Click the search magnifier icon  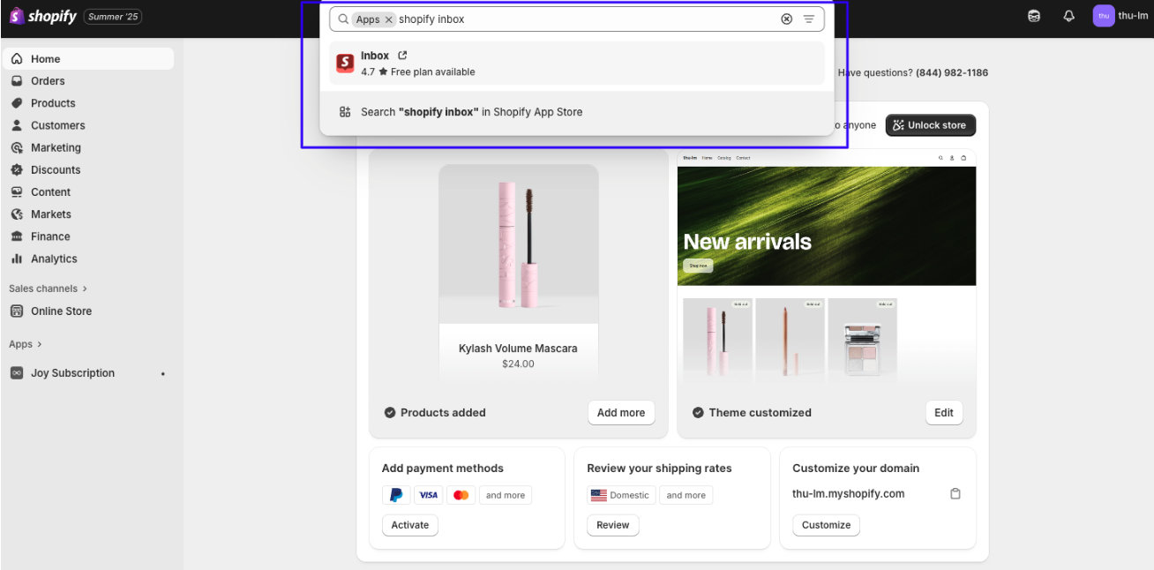tap(343, 19)
